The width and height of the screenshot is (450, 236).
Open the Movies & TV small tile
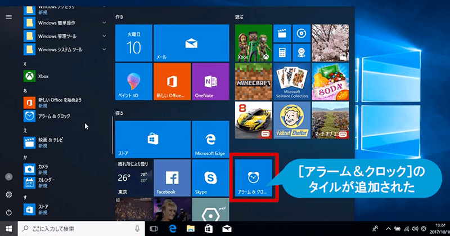tap(282, 33)
